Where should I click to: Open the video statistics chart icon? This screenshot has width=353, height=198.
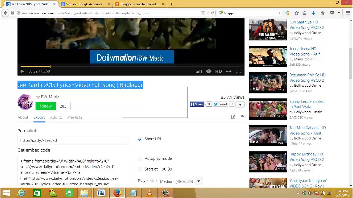pyautogui.click(x=233, y=117)
